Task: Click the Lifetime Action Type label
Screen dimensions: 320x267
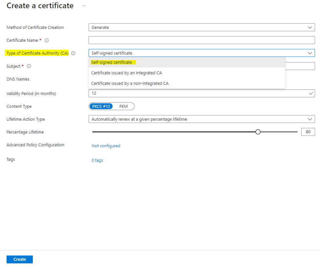Action: [x=26, y=119]
